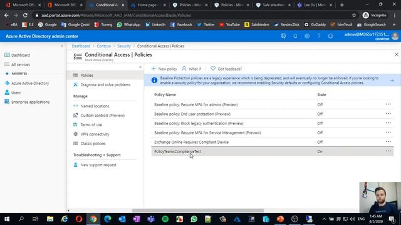This screenshot has width=401, height=225.
Task: Sort by State column header
Action: [x=321, y=94]
